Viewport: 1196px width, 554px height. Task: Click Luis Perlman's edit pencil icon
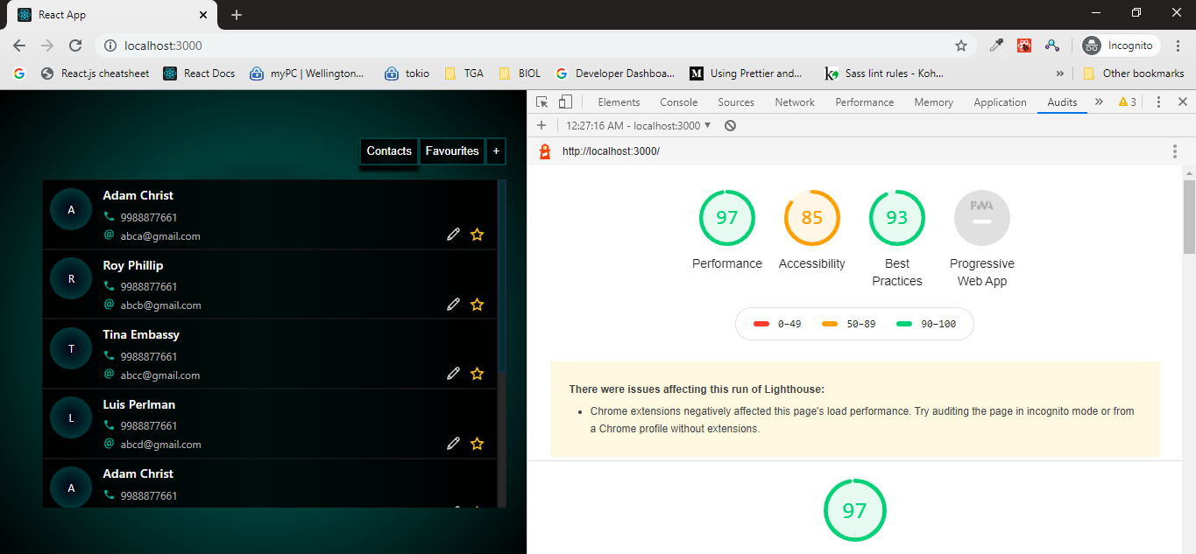pos(453,444)
